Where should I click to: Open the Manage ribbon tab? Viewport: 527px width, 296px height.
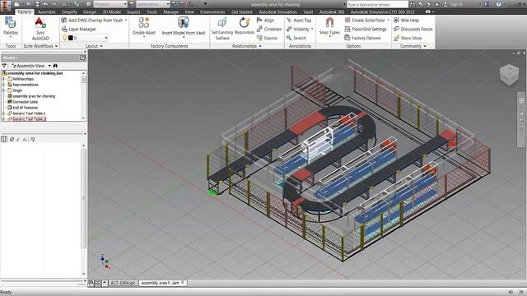170,12
